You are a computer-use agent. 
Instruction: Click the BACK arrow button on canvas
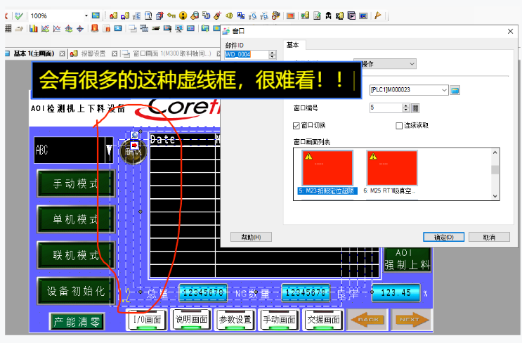click(x=367, y=320)
